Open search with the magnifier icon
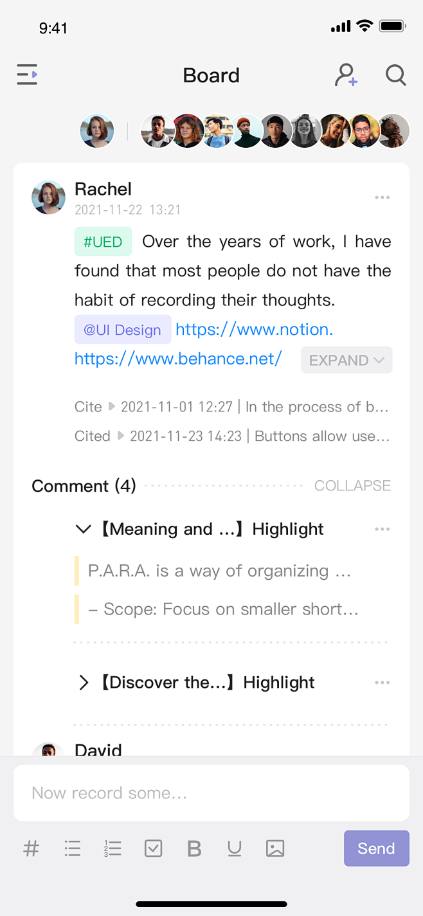Image resolution: width=423 pixels, height=916 pixels. coord(396,75)
